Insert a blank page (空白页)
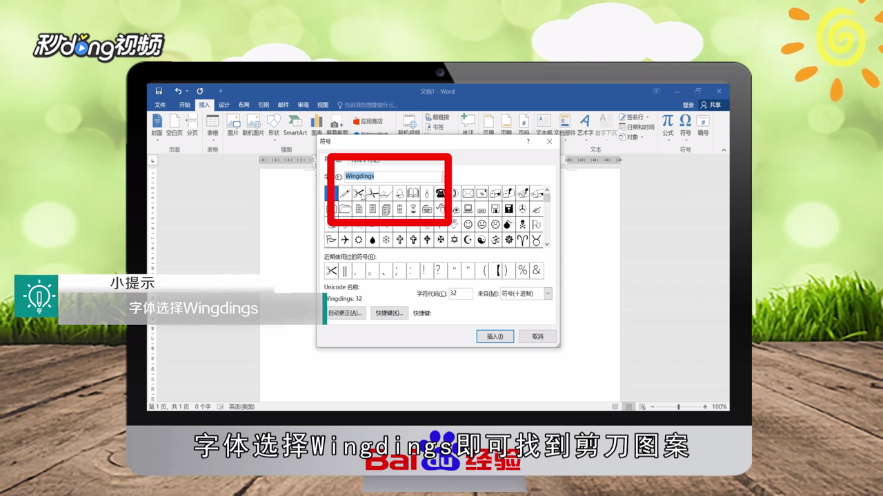 [175, 125]
